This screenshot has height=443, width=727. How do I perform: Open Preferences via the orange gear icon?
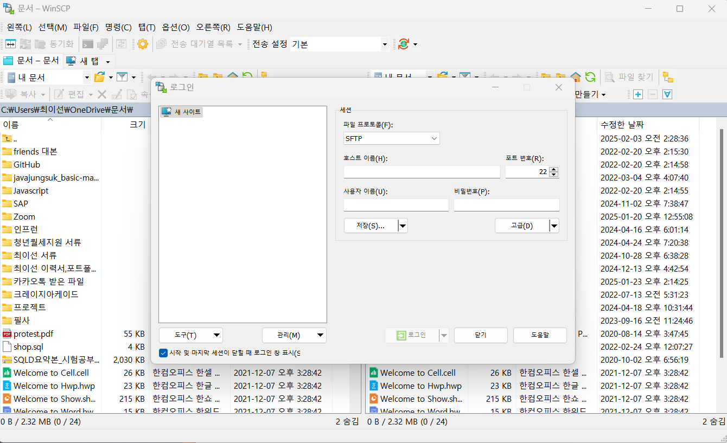tap(142, 44)
